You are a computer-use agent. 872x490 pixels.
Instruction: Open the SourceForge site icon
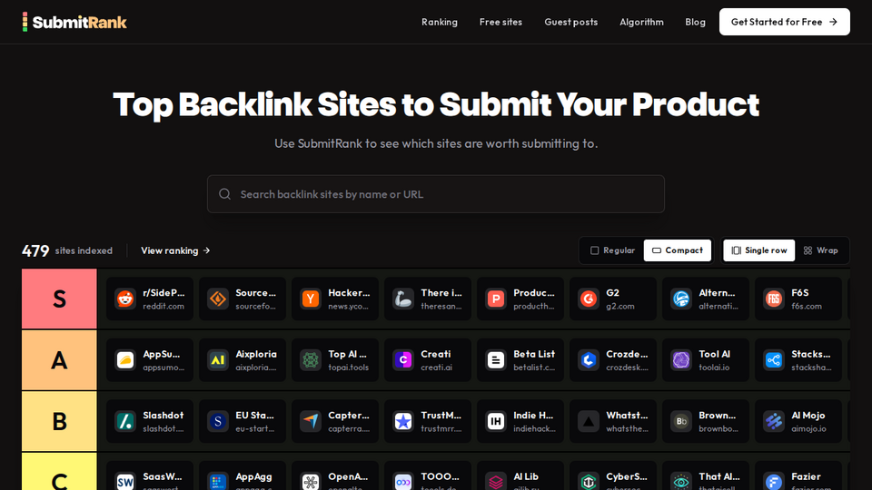(218, 299)
